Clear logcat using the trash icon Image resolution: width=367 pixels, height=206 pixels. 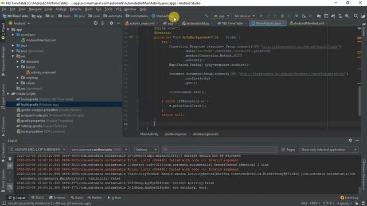pos(10,159)
